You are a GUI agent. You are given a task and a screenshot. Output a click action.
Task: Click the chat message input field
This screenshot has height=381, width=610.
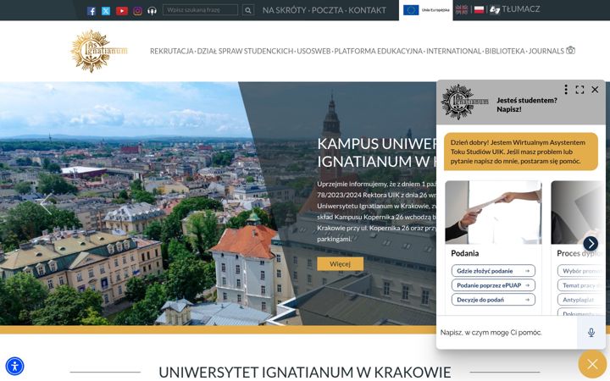click(507, 333)
